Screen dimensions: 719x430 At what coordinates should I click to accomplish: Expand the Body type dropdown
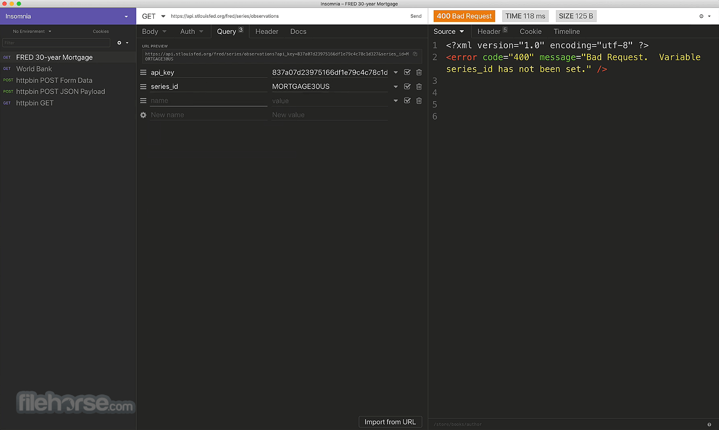[x=154, y=32]
